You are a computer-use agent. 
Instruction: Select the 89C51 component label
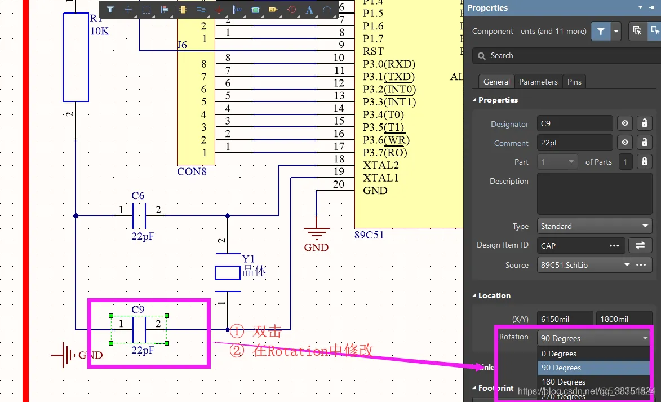369,235
